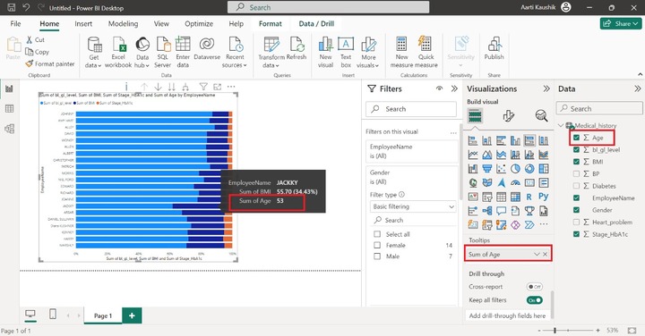Image resolution: width=645 pixels, height=336 pixels.
Task: Select the Gauge visual
Action: click(x=515, y=182)
